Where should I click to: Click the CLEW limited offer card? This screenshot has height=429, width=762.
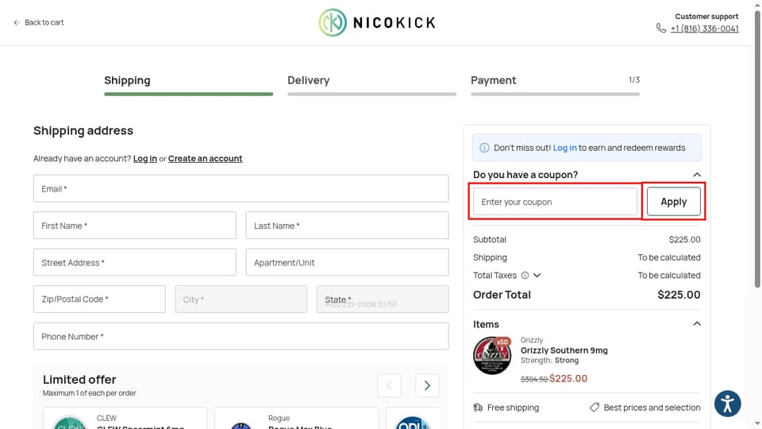125,419
